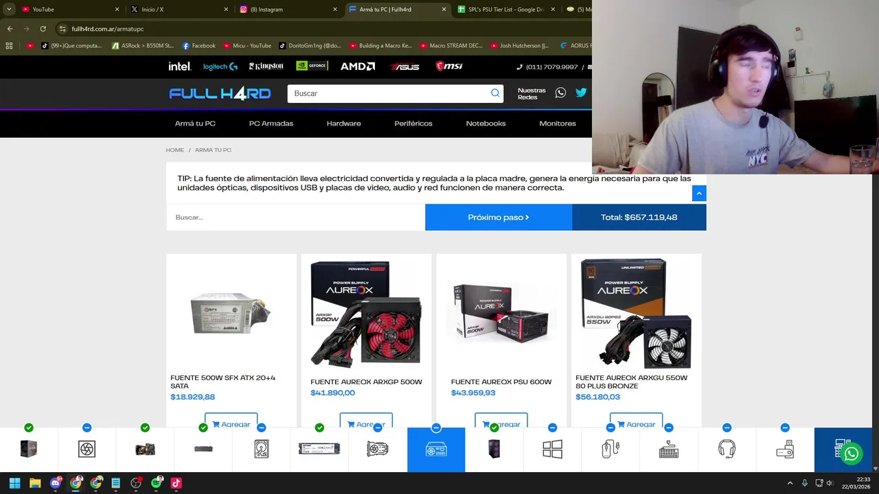The width and height of the screenshot is (879, 494).
Task: Open the Twitter bird icon in header
Action: coord(581,93)
